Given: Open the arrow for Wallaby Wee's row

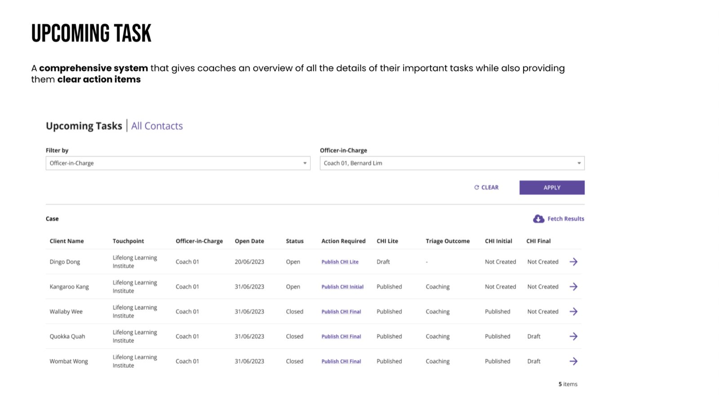Looking at the screenshot, I should coord(573,311).
